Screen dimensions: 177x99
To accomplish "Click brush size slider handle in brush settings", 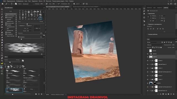I will coord(27,24).
